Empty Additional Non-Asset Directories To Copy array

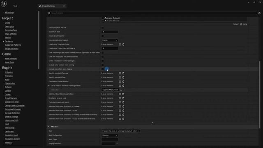[x=123, y=111]
